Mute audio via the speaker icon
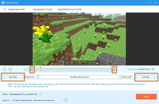 153,69
